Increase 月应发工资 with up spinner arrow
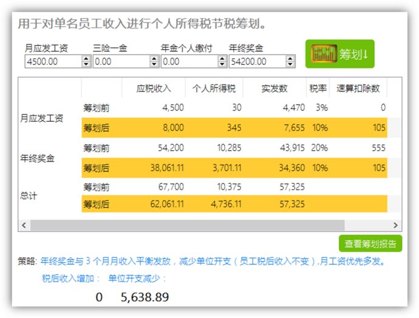419x318 pixels. [86, 59]
